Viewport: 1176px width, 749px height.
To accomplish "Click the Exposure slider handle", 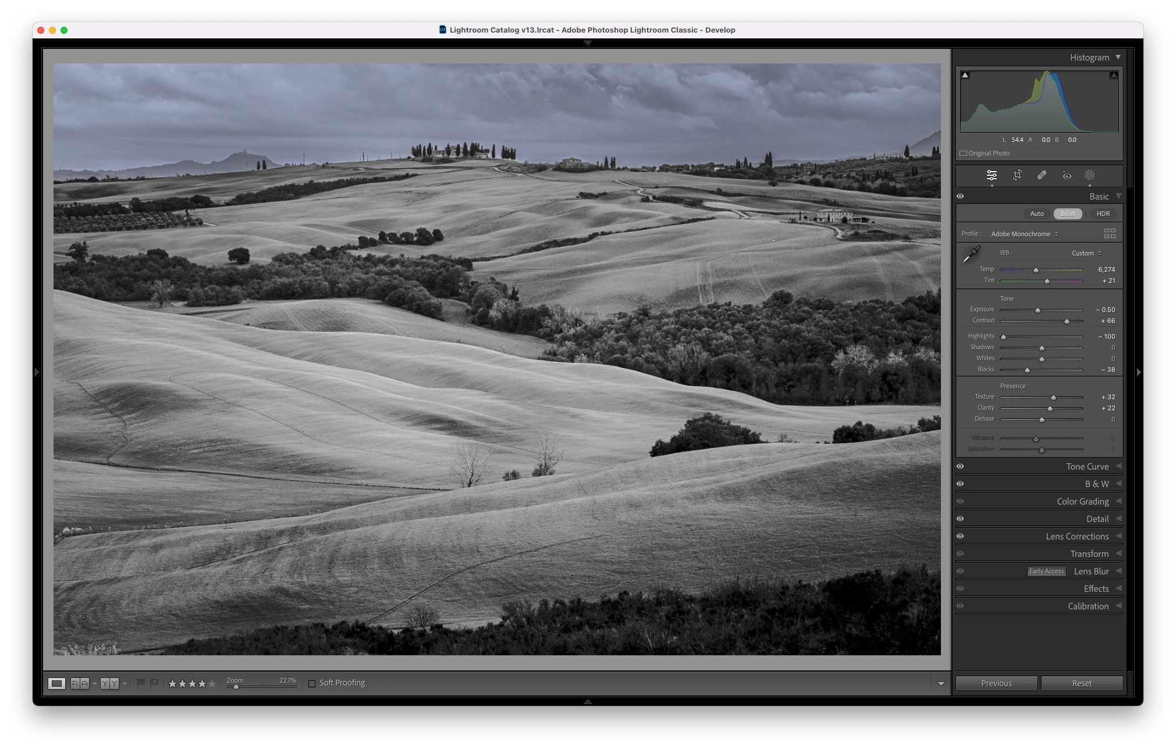I will coord(1038,310).
